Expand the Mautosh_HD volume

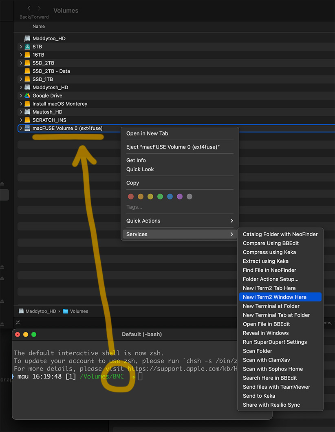(x=21, y=112)
